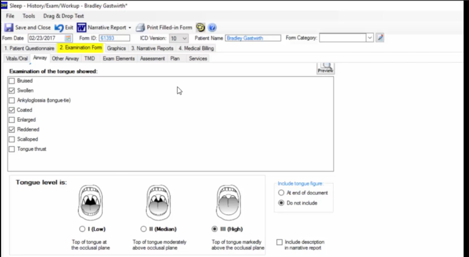Uncheck the Swollen checkbox

[12, 90]
